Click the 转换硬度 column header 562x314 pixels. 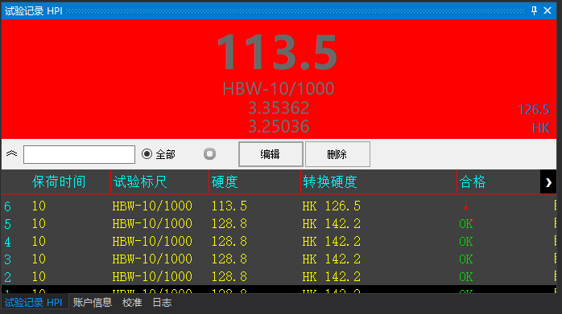tap(330, 182)
